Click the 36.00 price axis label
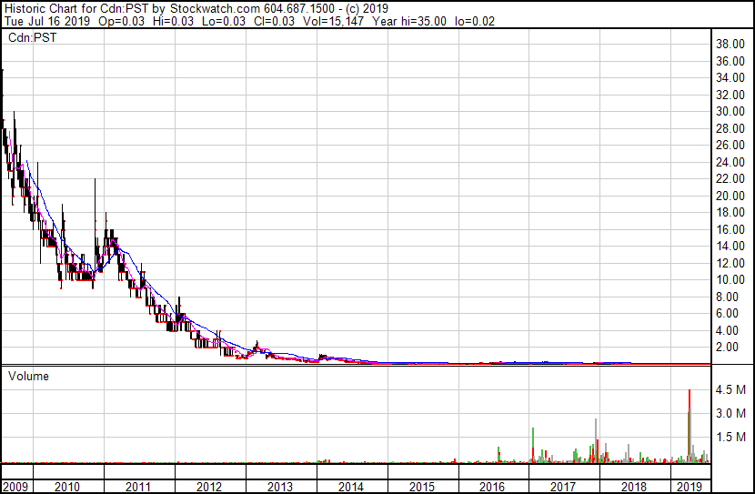The width and height of the screenshot is (755, 494). [x=730, y=61]
